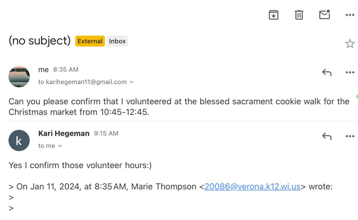The width and height of the screenshot is (358, 220).
Task: Click the 9:15 AM timestamp
Action: [x=106, y=133]
